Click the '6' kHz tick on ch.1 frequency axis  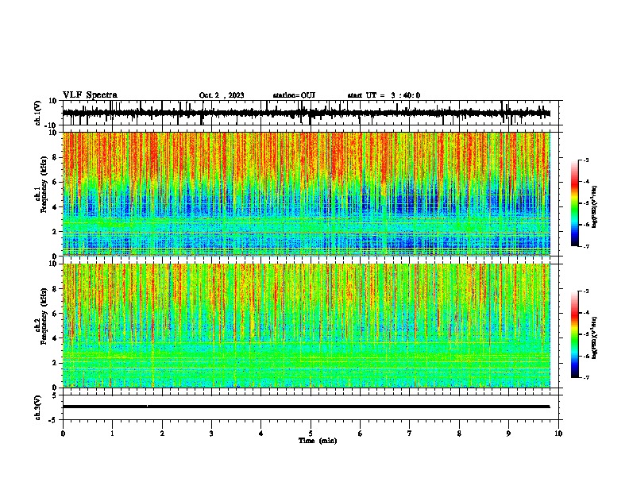55,183
